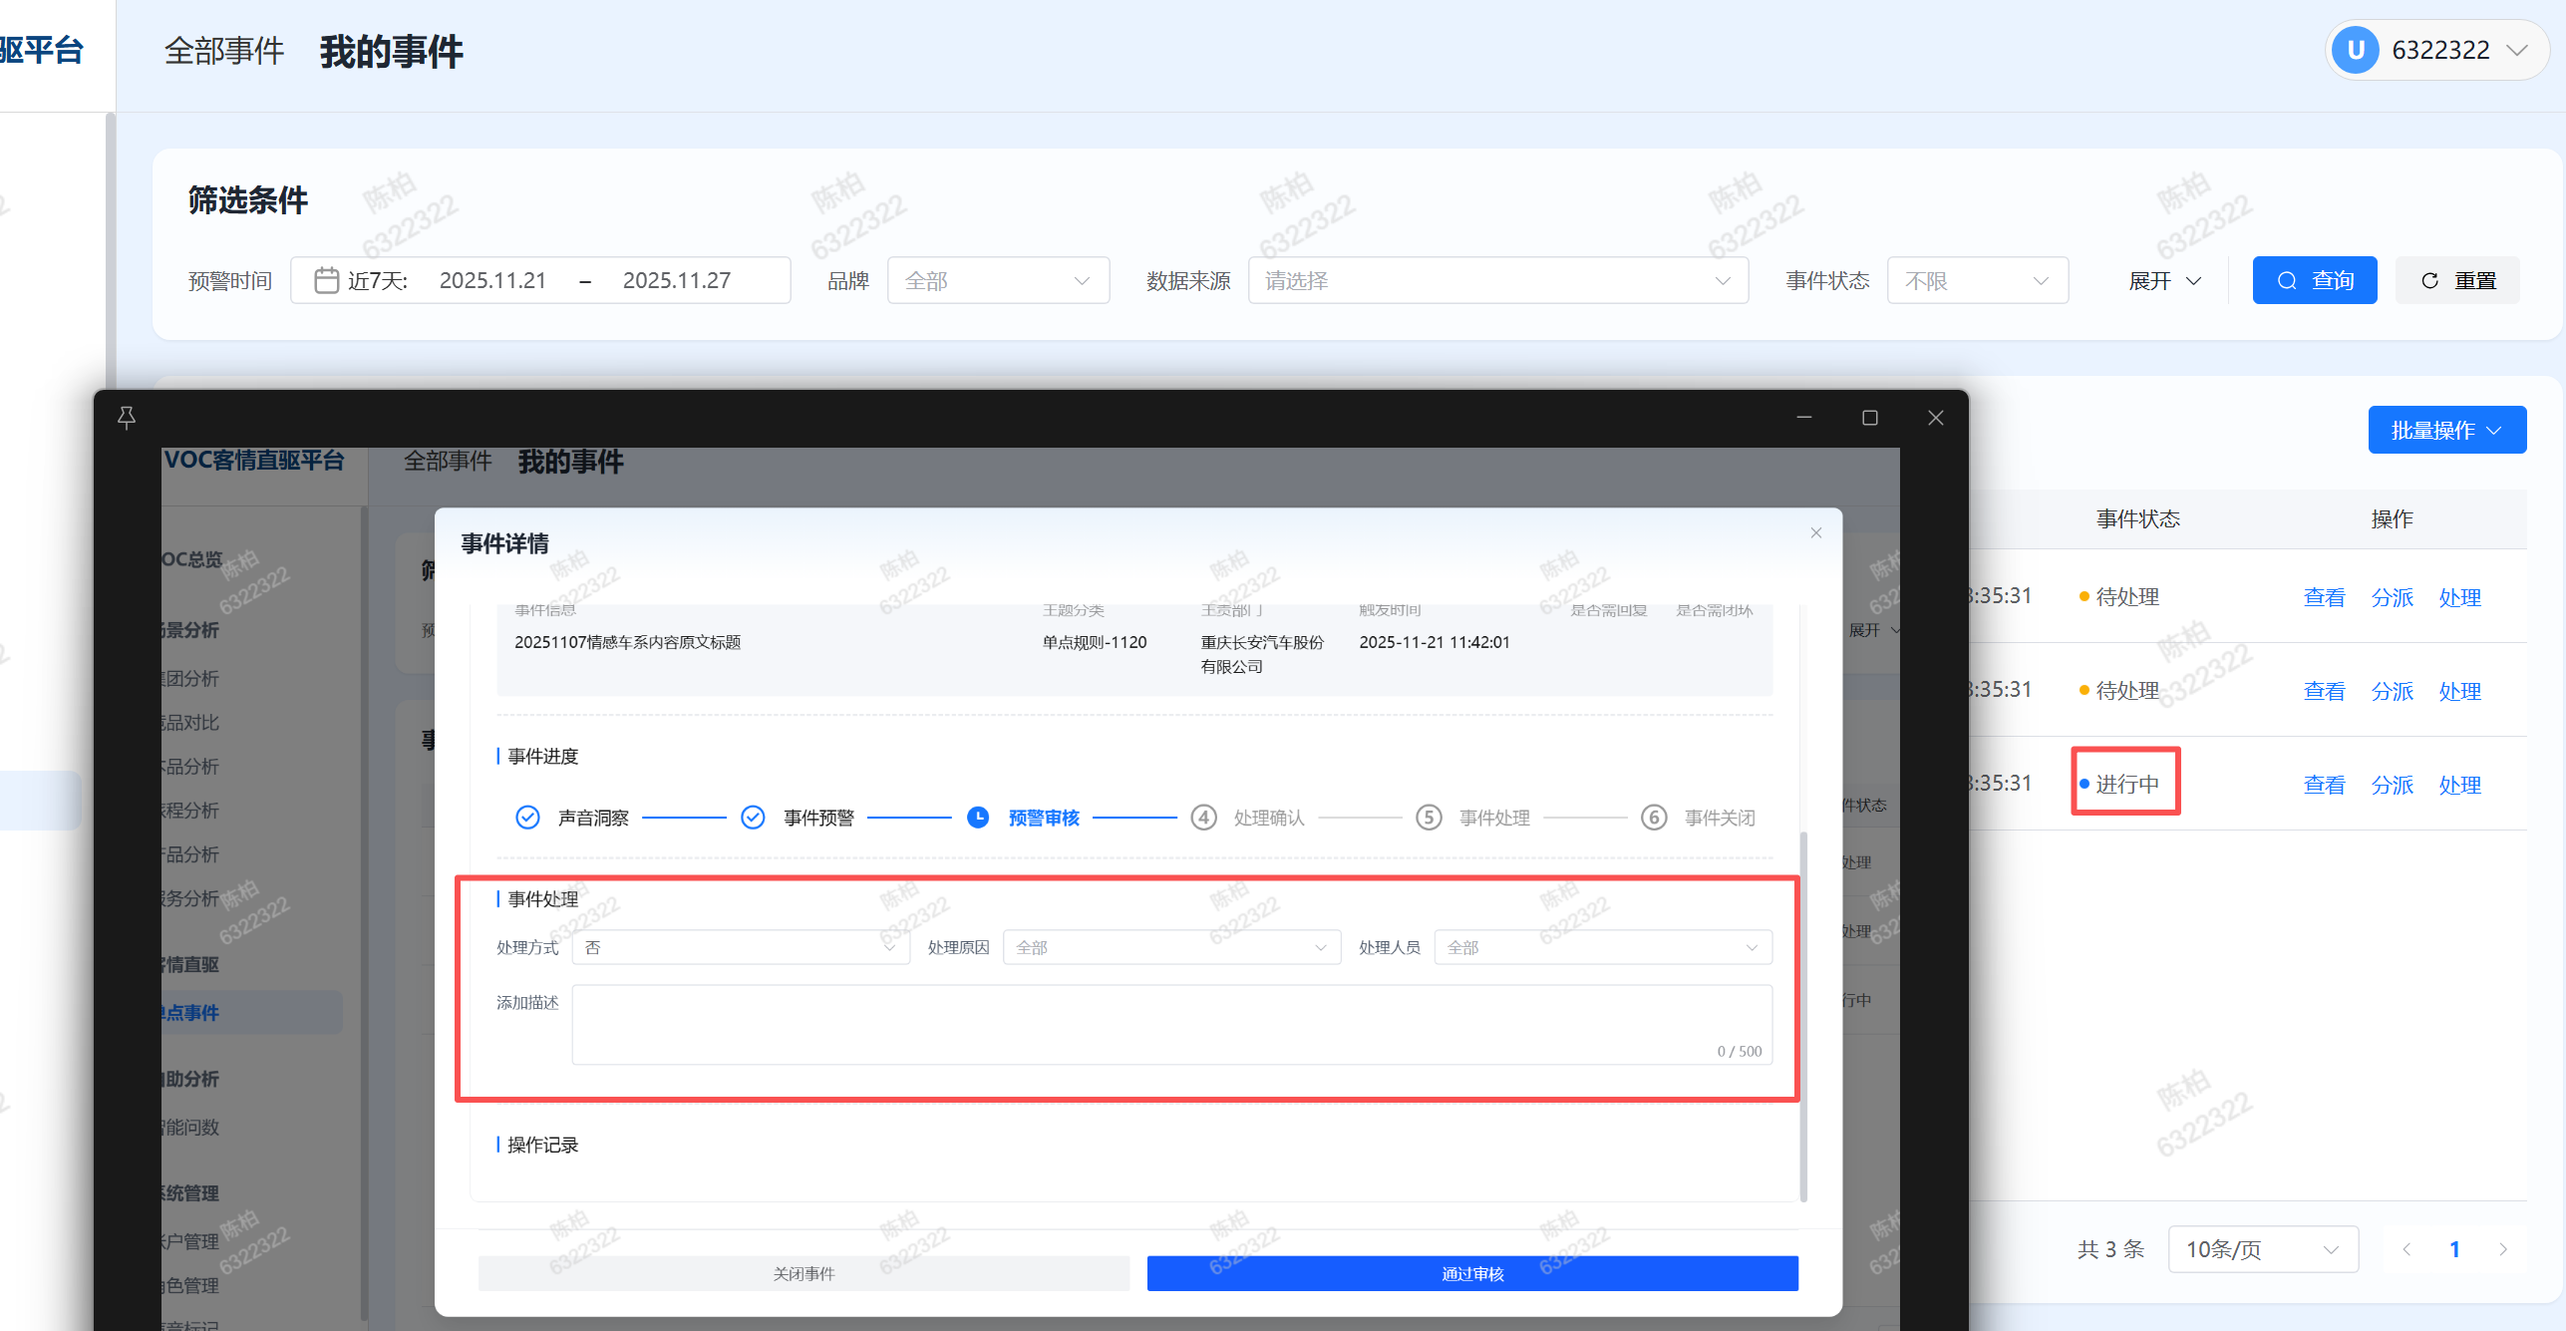Click step 6 事件关闭 circle icon
Screen dimensions: 2566x1331
[x=1654, y=818]
